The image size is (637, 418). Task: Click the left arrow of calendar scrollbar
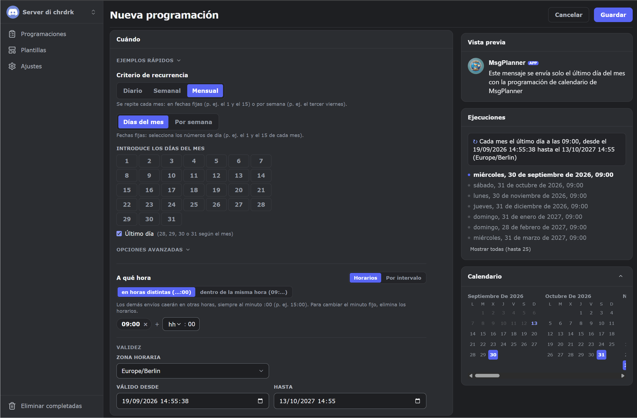471,375
